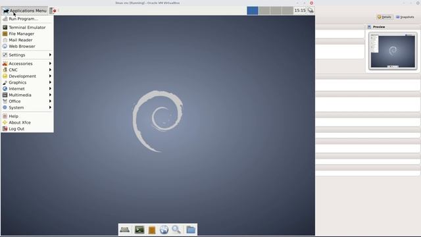Viewport: 421px width, 237px height.
Task: Expand the Multimedia submenu
Action: click(27, 95)
